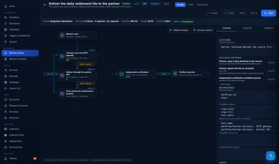
Task: Open Failures warning icon
Action: 6,158
